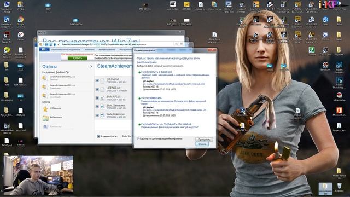Select Bandicam desktop icon
Screen dimensions: 350x197
(x=325, y=66)
